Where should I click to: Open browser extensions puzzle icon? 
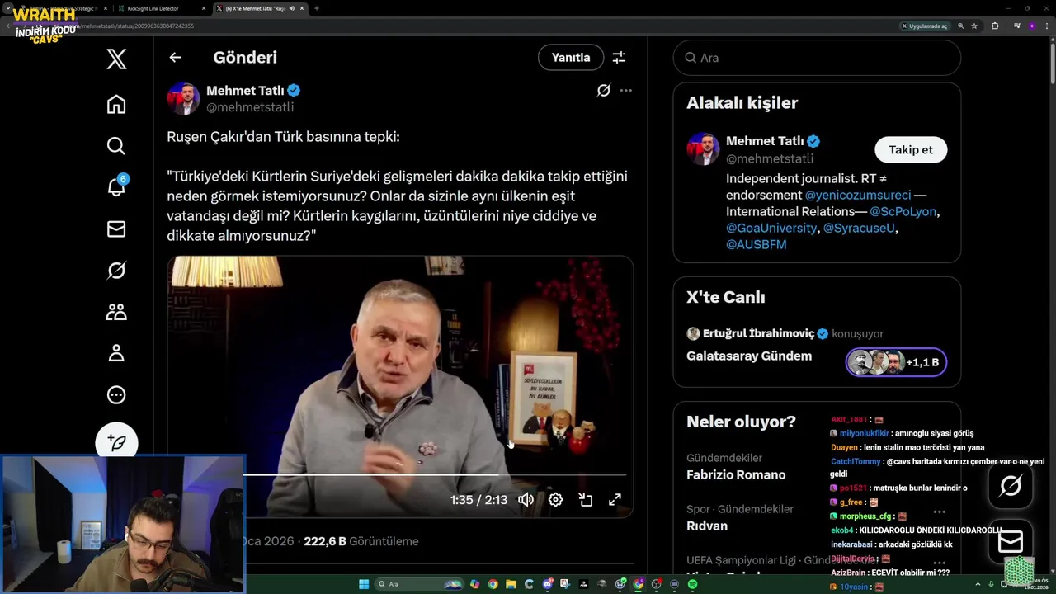click(995, 26)
